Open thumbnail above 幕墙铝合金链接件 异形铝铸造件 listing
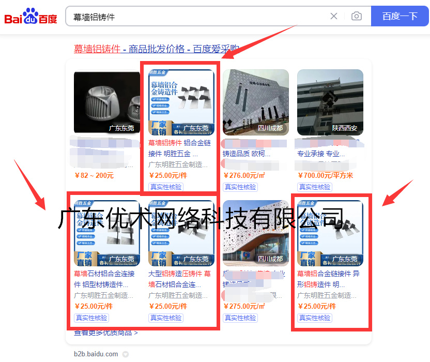This screenshot has height=362, width=430. (330, 233)
